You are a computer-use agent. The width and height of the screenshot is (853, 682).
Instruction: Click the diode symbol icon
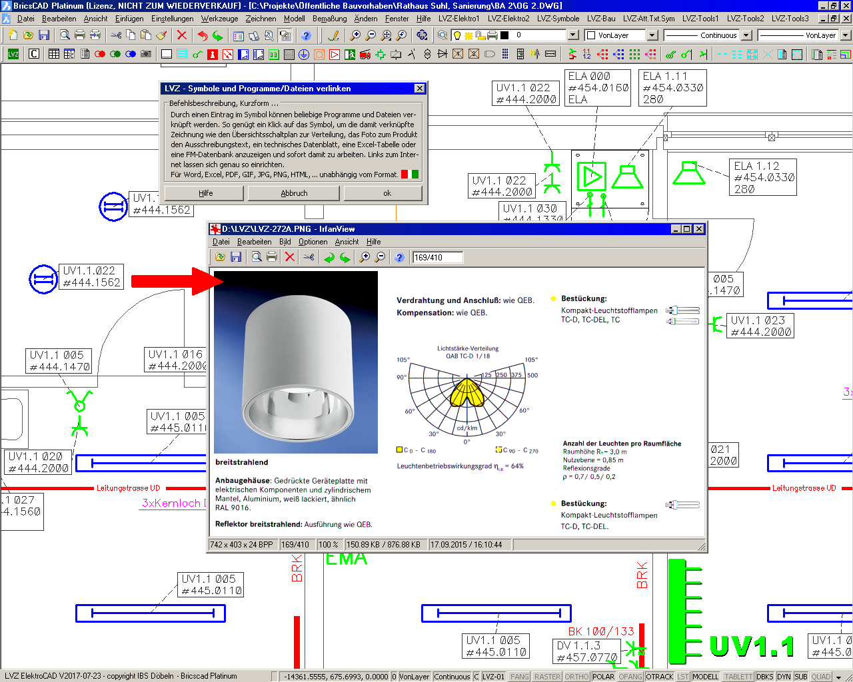442,54
